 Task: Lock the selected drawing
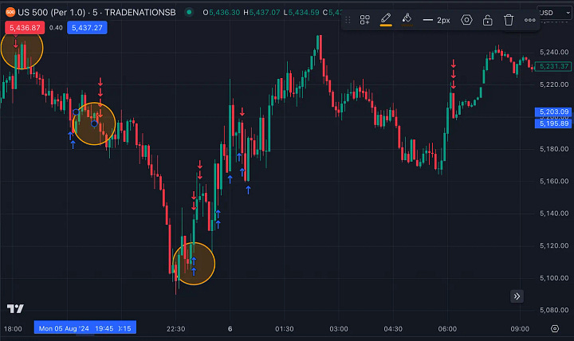pos(487,20)
